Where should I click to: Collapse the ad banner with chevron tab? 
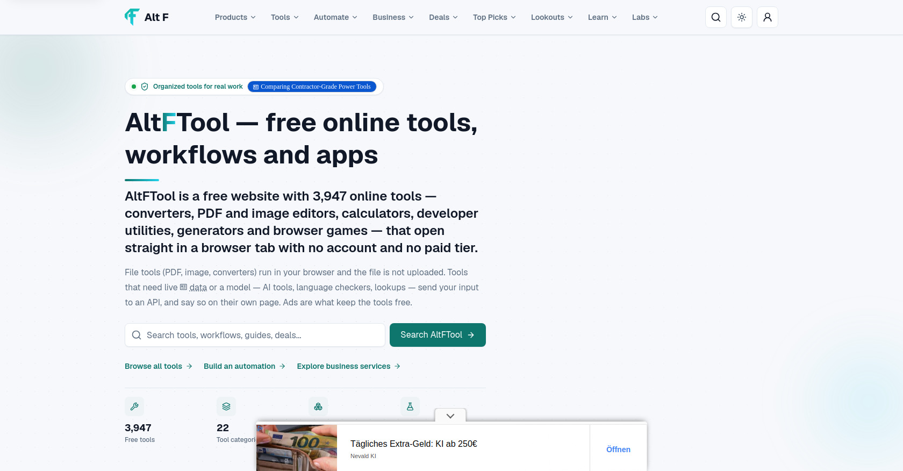450,416
